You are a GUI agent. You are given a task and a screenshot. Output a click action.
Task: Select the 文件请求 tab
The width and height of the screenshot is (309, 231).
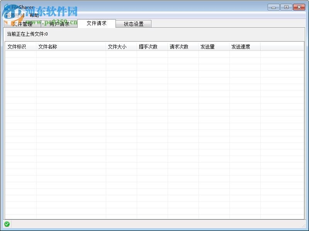coord(97,23)
